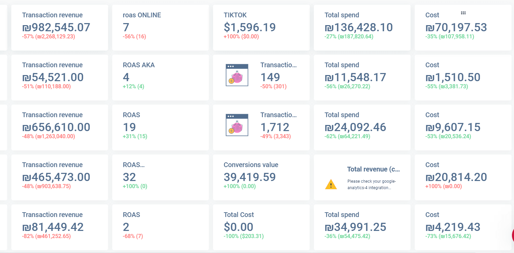Select the Conversions value 39,419.59 figure
This screenshot has width=514, height=253.
[250, 177]
